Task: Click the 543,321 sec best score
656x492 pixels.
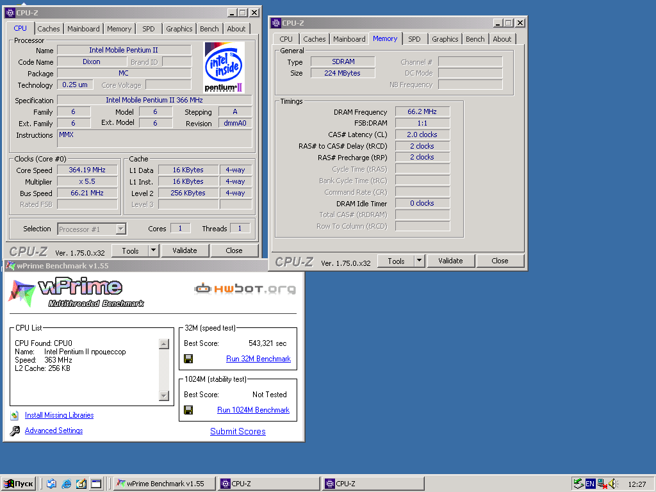Action: tap(267, 343)
